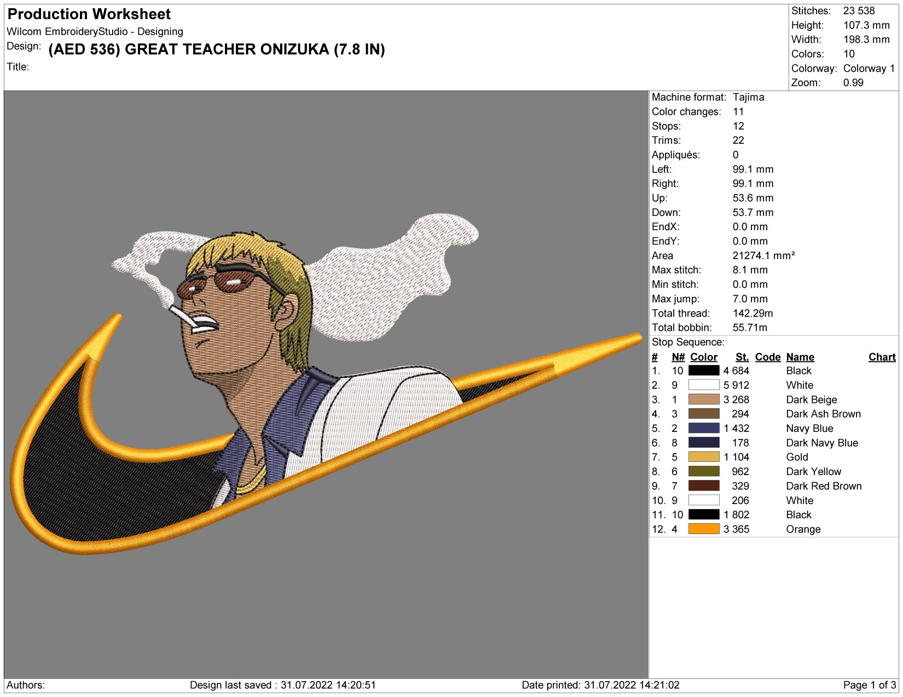The height and width of the screenshot is (697, 903).
Task: Click the Black color swatch in row 1
Action: point(704,371)
